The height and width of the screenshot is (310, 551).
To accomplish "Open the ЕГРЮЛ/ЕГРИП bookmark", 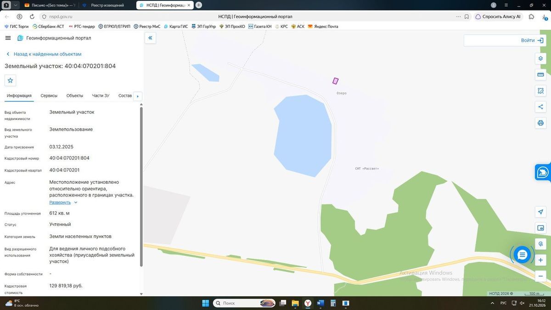I will point(114,27).
